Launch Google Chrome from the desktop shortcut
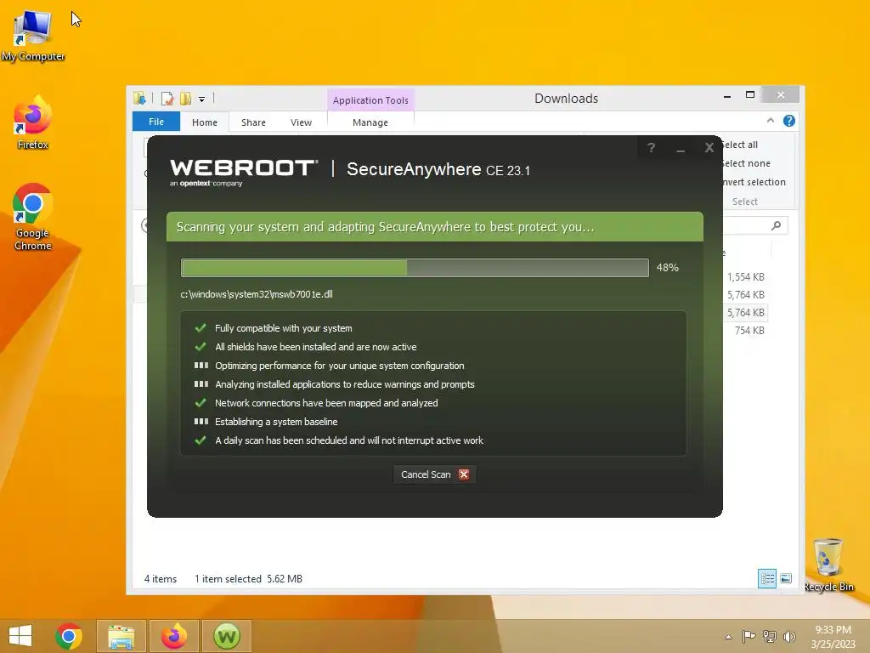The width and height of the screenshot is (870, 653). pyautogui.click(x=33, y=217)
